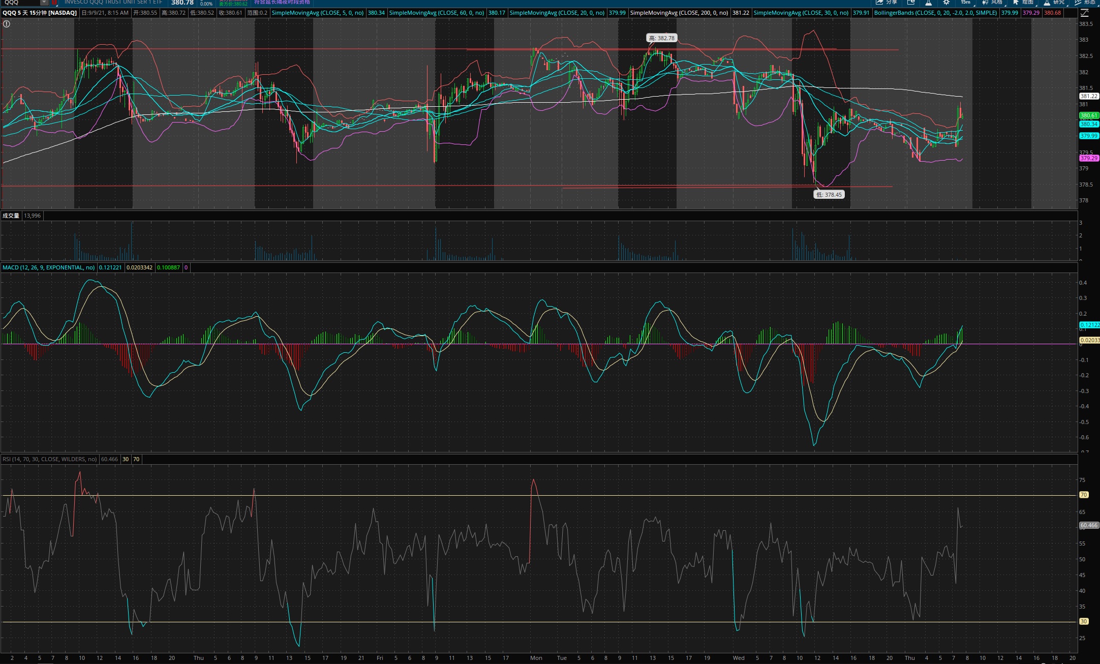
Task: Click the magenta 379.29 axis tag
Action: point(1089,158)
